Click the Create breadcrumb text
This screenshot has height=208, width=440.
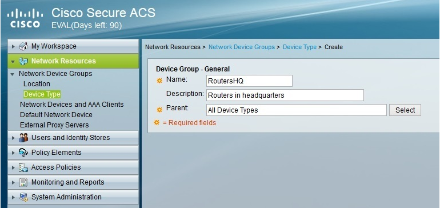coord(334,47)
